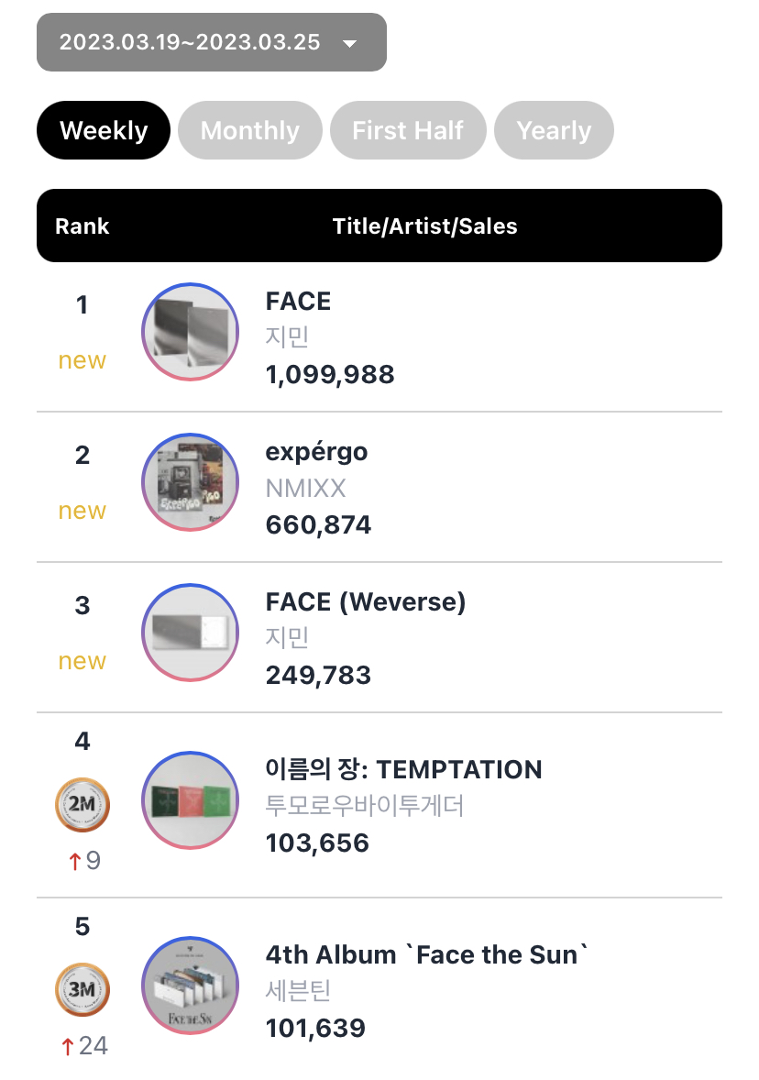Switch to the Monthly chart tab
This screenshot has width=759, height=1080.
tap(250, 130)
